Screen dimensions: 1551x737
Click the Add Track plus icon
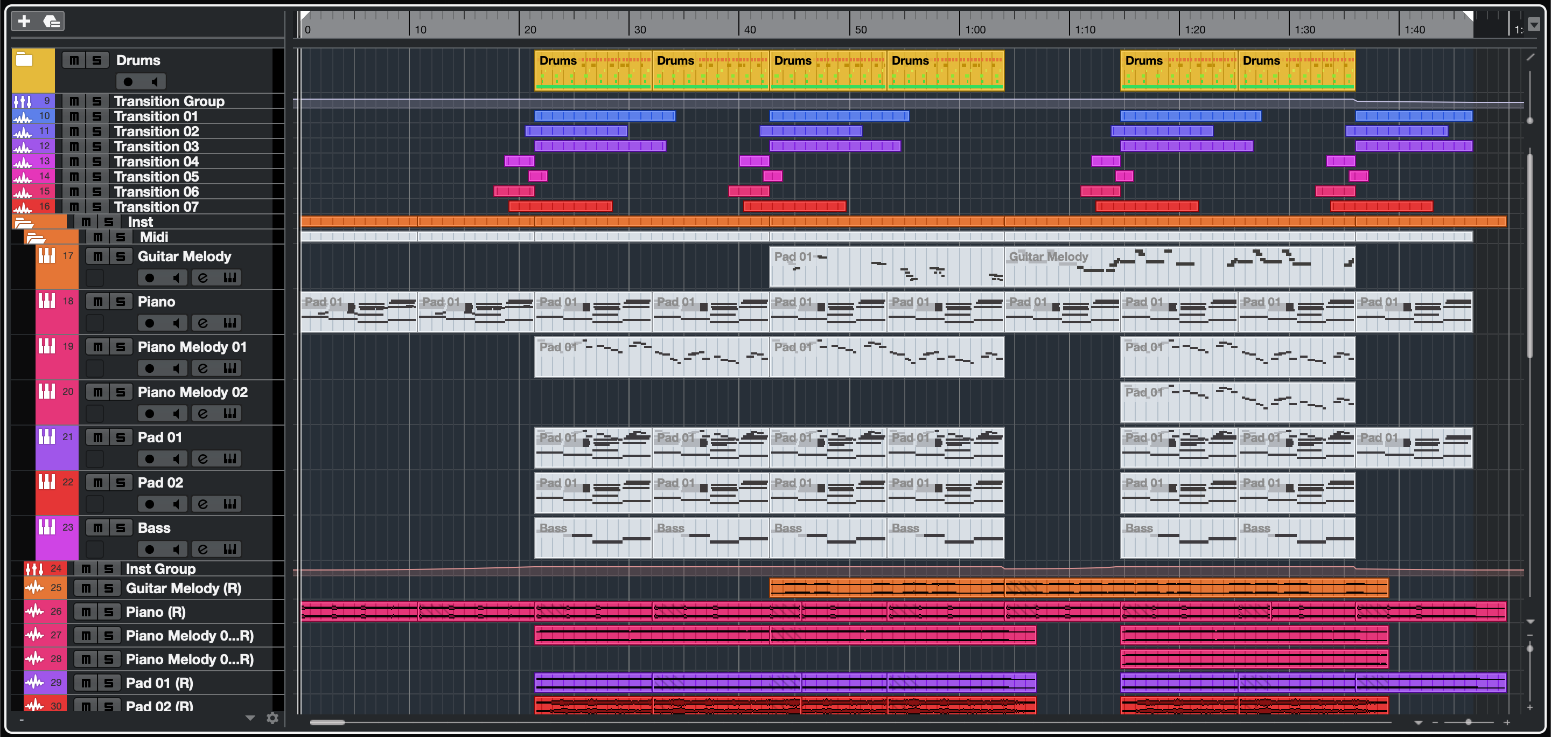tap(24, 22)
